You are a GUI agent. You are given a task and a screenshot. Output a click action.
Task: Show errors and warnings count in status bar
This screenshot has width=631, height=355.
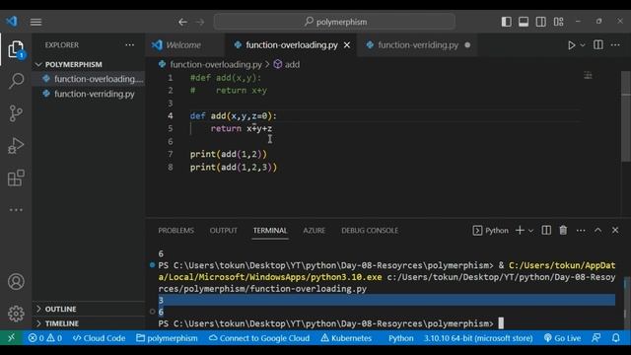[45, 338]
